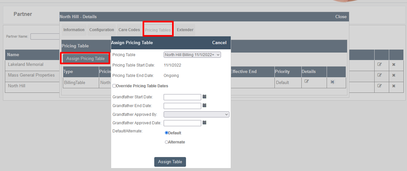The width and height of the screenshot is (407, 171).
Task: Edit the North Hill partner
Action: pos(379,86)
